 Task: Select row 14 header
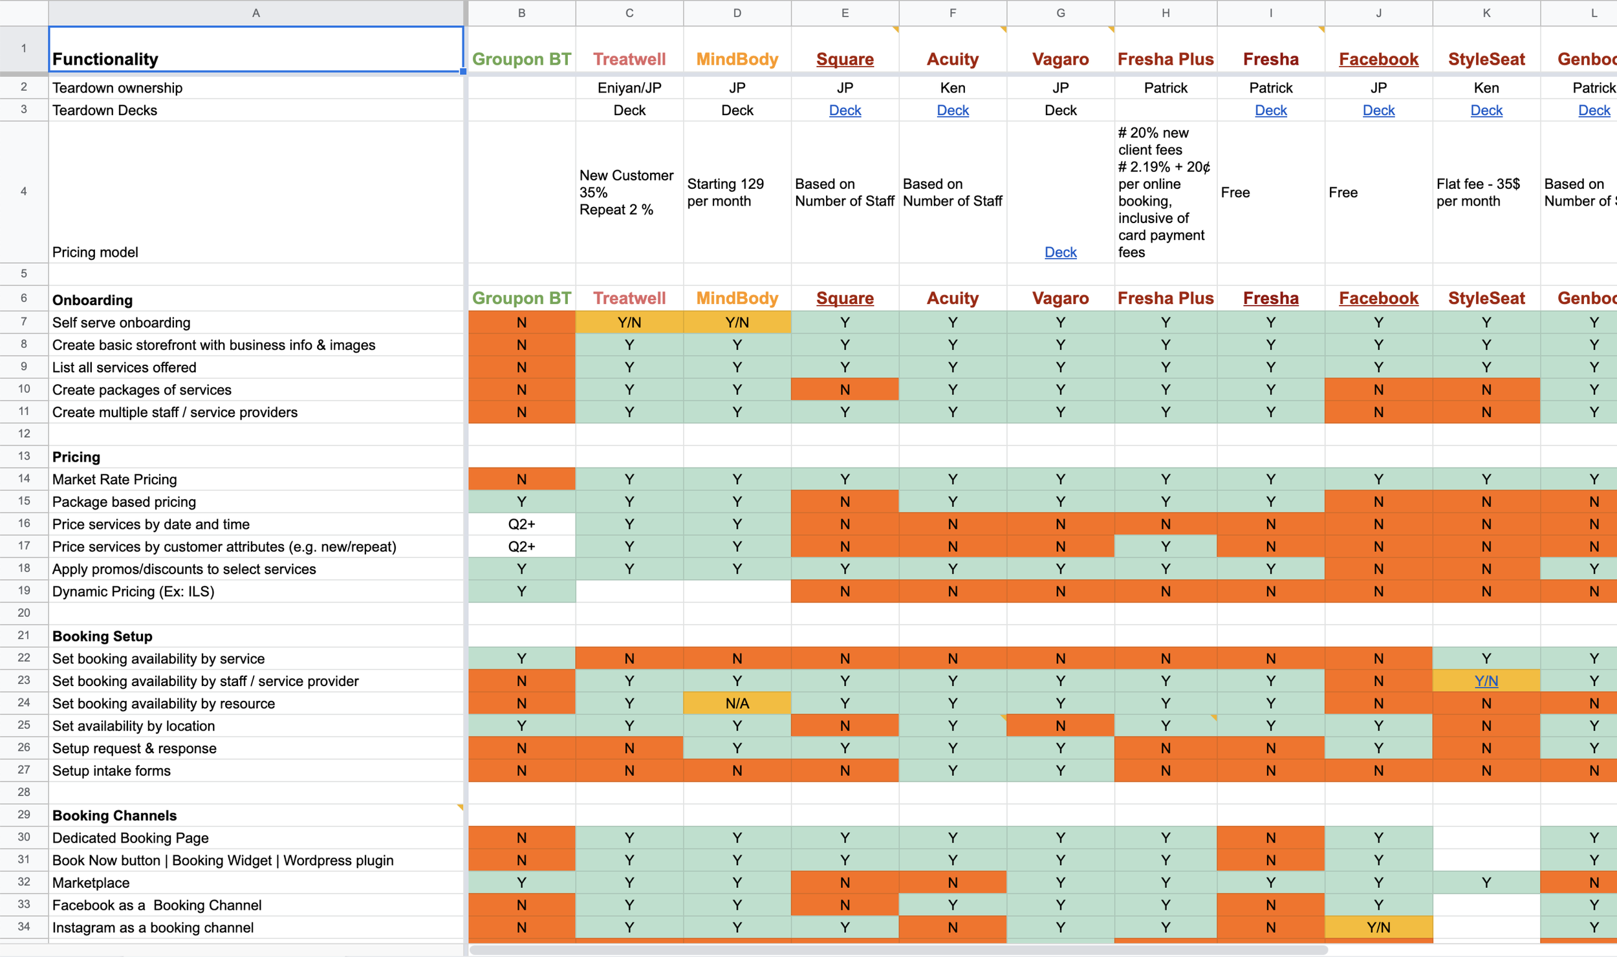(x=23, y=478)
